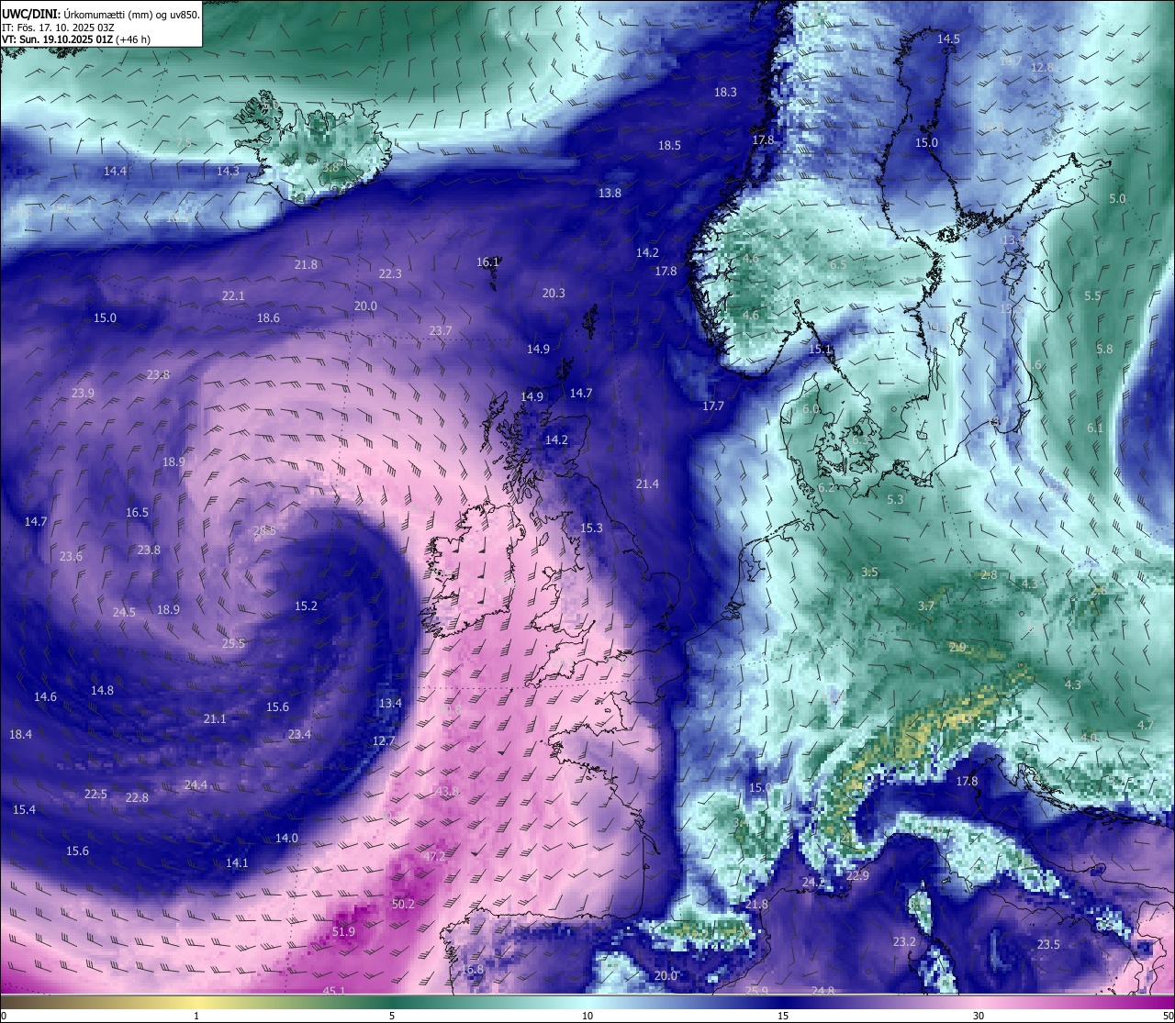Click the 23.4 value south of the cyclone

(299, 734)
